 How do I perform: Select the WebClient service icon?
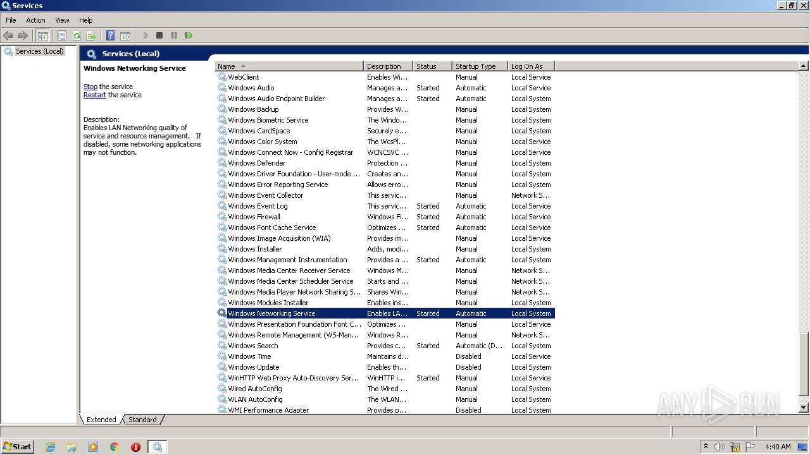pyautogui.click(x=222, y=77)
